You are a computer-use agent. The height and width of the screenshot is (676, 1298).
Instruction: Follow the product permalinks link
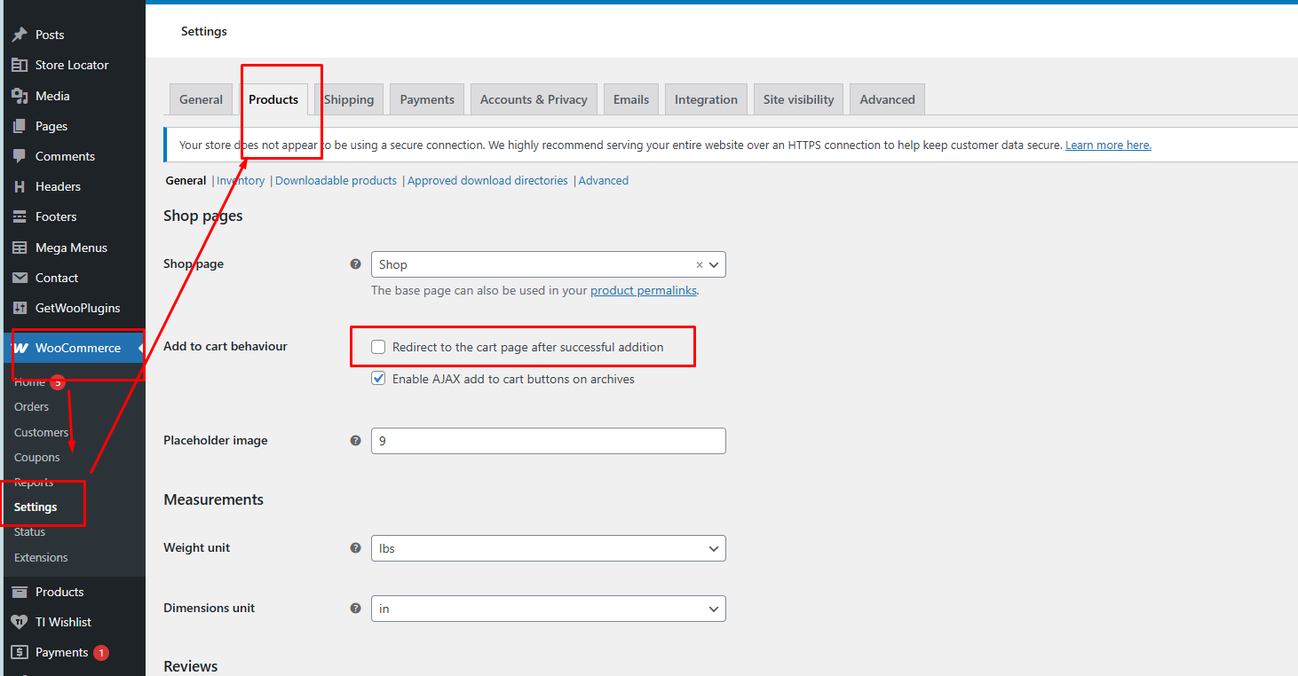coord(644,290)
